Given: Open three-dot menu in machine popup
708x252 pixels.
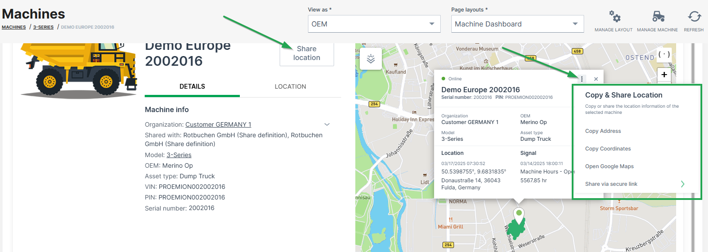Looking at the screenshot, I should (581, 79).
